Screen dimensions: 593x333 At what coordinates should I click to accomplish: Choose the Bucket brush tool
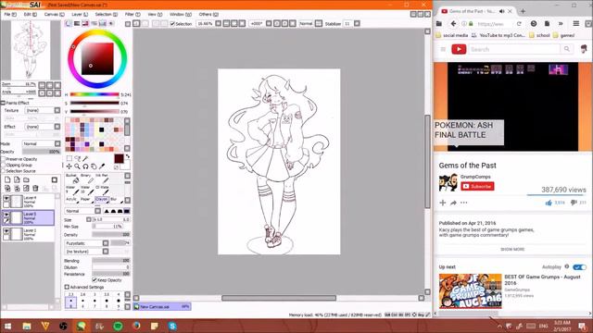coord(72,179)
